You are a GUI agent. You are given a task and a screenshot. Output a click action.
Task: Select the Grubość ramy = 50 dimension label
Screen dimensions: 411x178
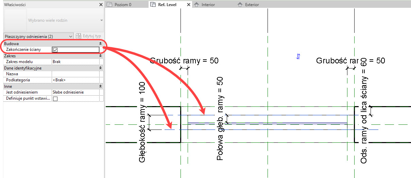[184, 61]
